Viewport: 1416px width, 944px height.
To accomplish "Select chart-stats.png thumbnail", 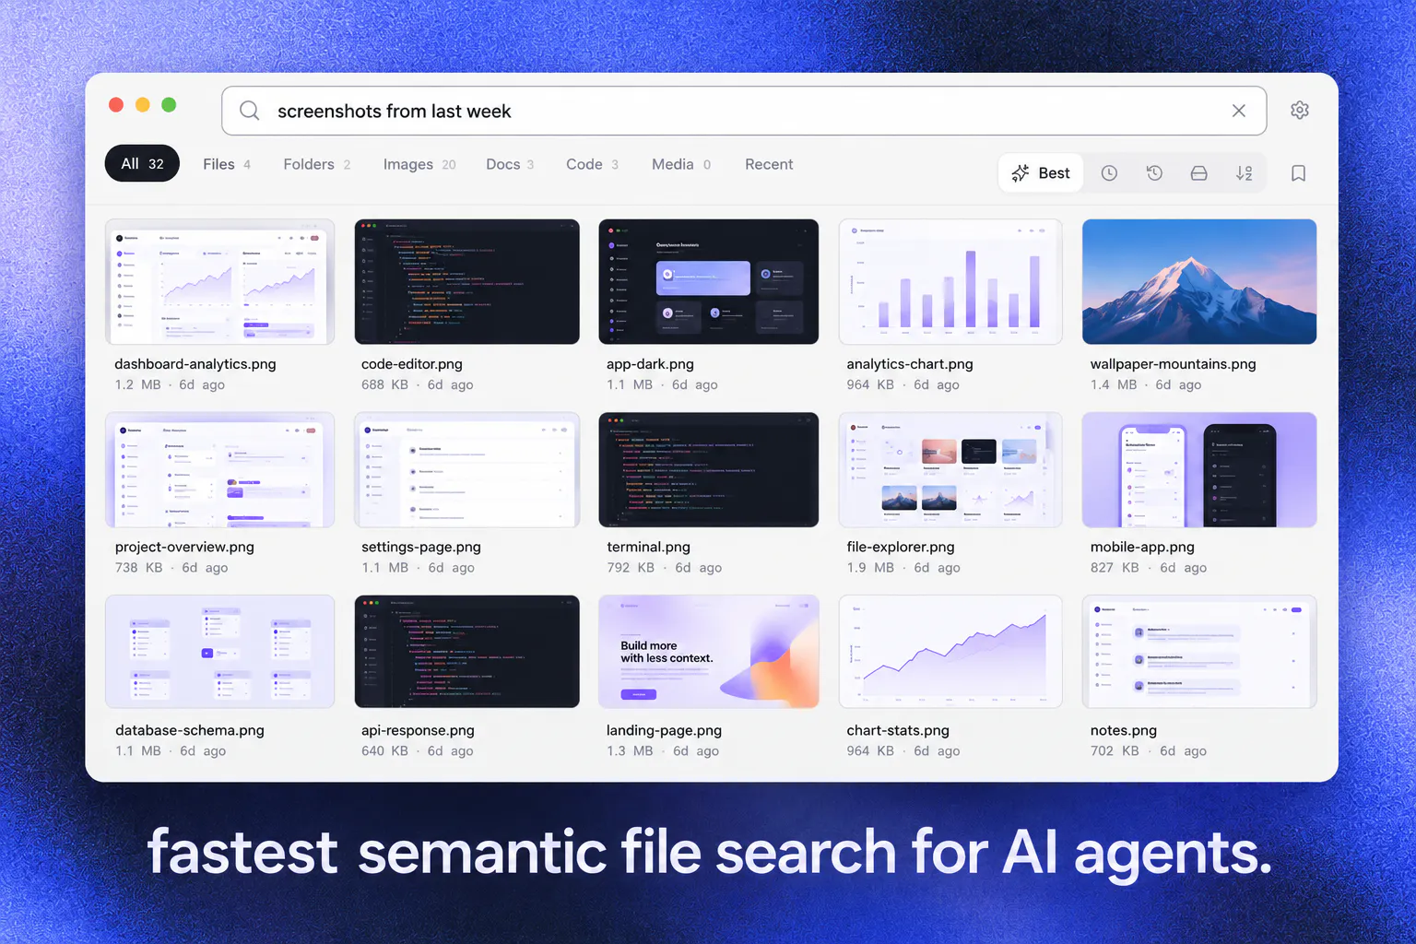I will (950, 651).
